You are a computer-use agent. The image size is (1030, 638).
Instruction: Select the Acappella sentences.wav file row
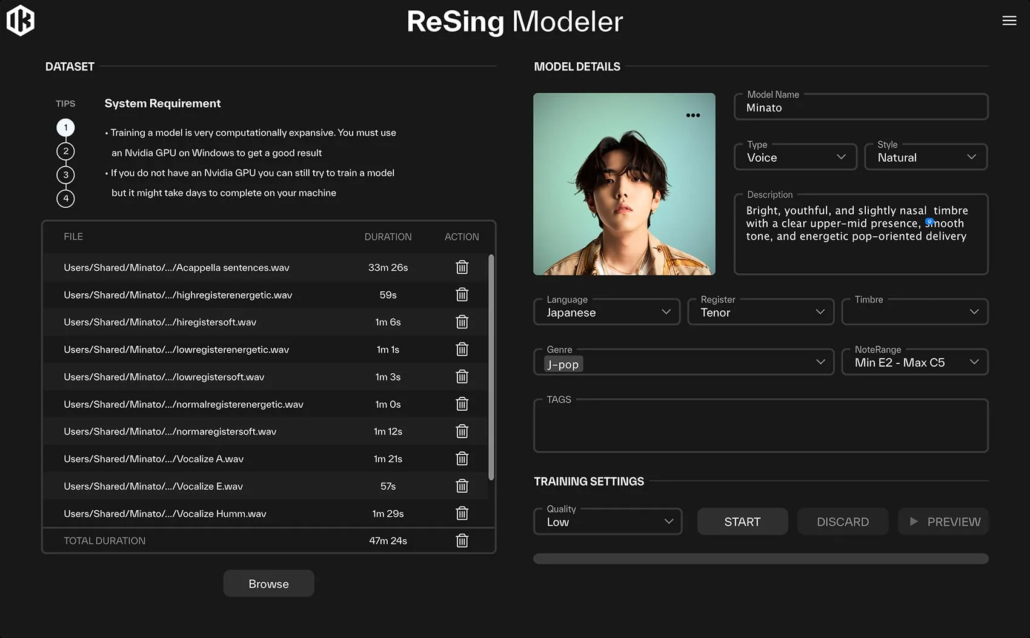(x=265, y=267)
